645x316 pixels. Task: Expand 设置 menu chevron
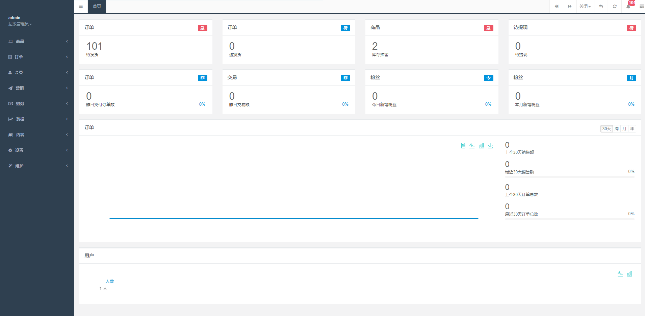(67, 150)
